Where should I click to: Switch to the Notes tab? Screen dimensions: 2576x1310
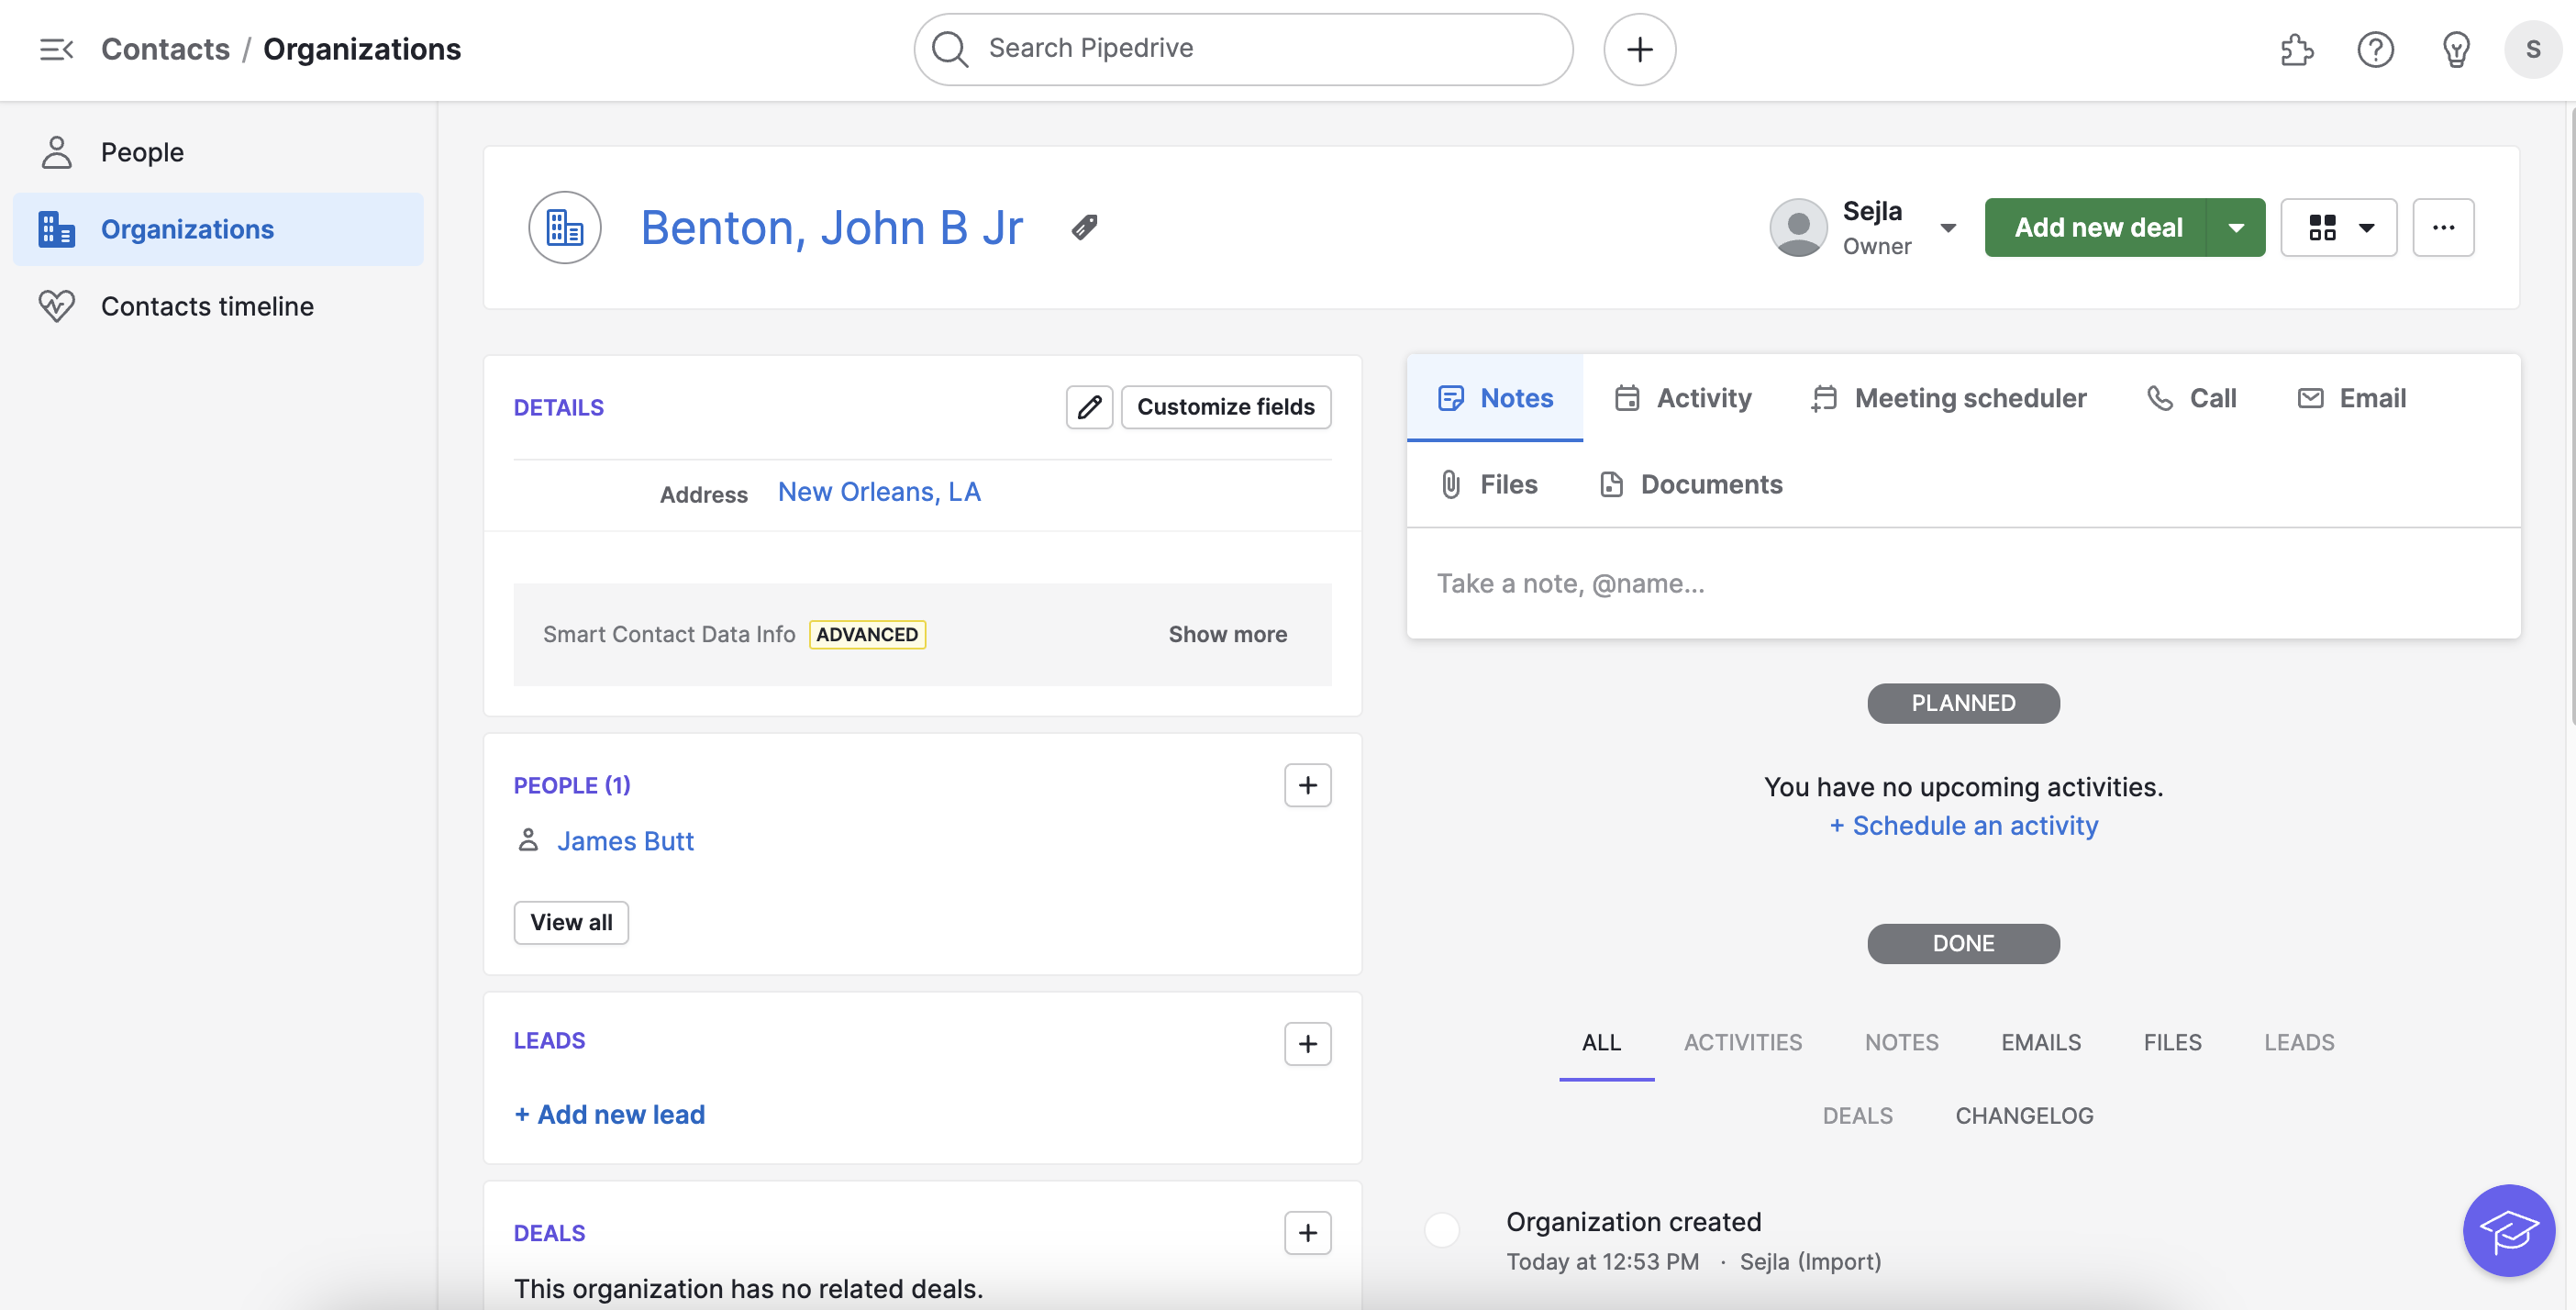point(1494,398)
